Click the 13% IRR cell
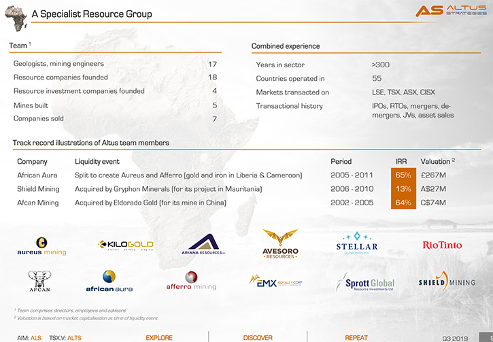The width and height of the screenshot is (493, 342). [403, 188]
